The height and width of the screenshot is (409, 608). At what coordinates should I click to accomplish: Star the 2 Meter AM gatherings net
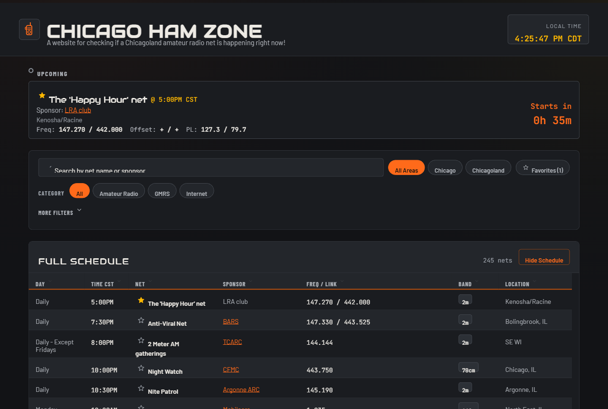[x=141, y=341]
